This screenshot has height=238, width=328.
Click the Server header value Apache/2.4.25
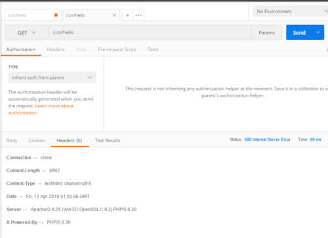[x=83, y=209]
